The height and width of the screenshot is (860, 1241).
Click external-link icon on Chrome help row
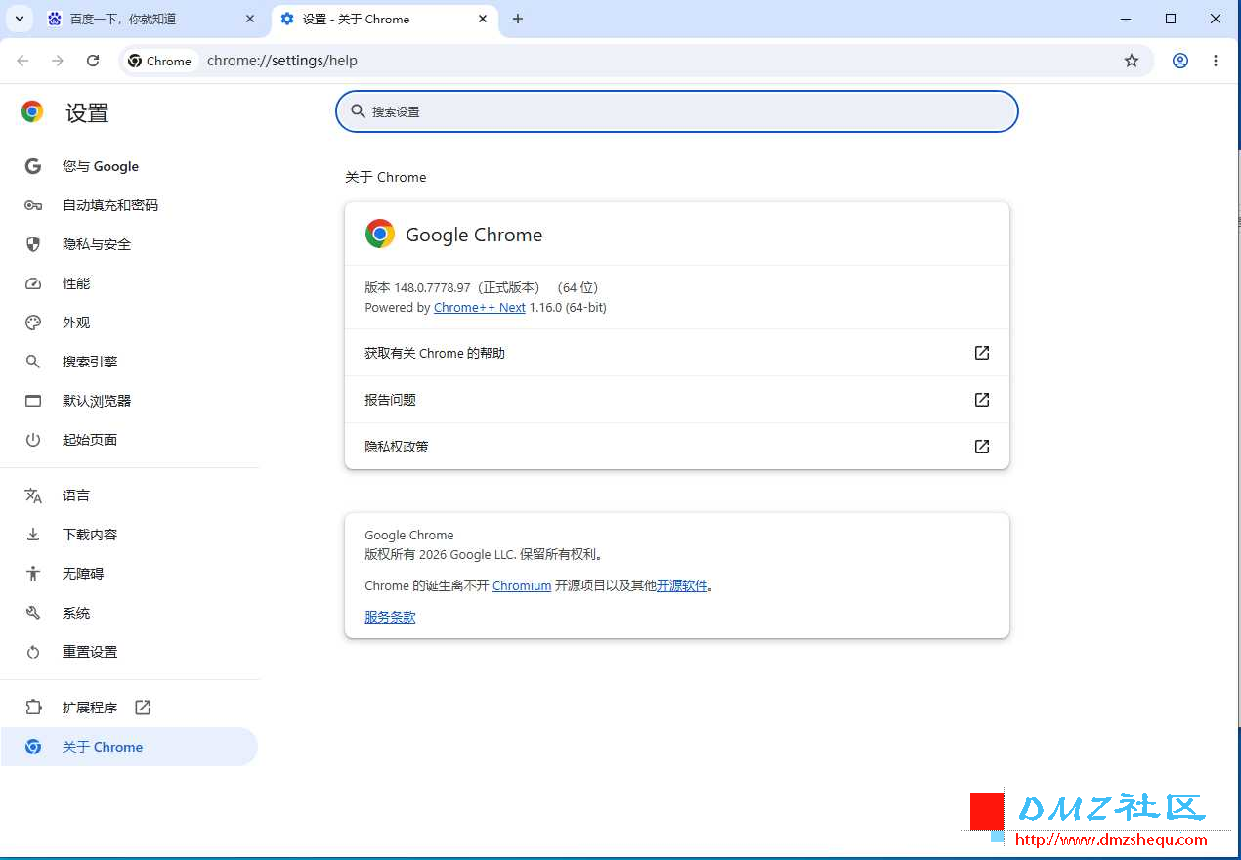982,353
